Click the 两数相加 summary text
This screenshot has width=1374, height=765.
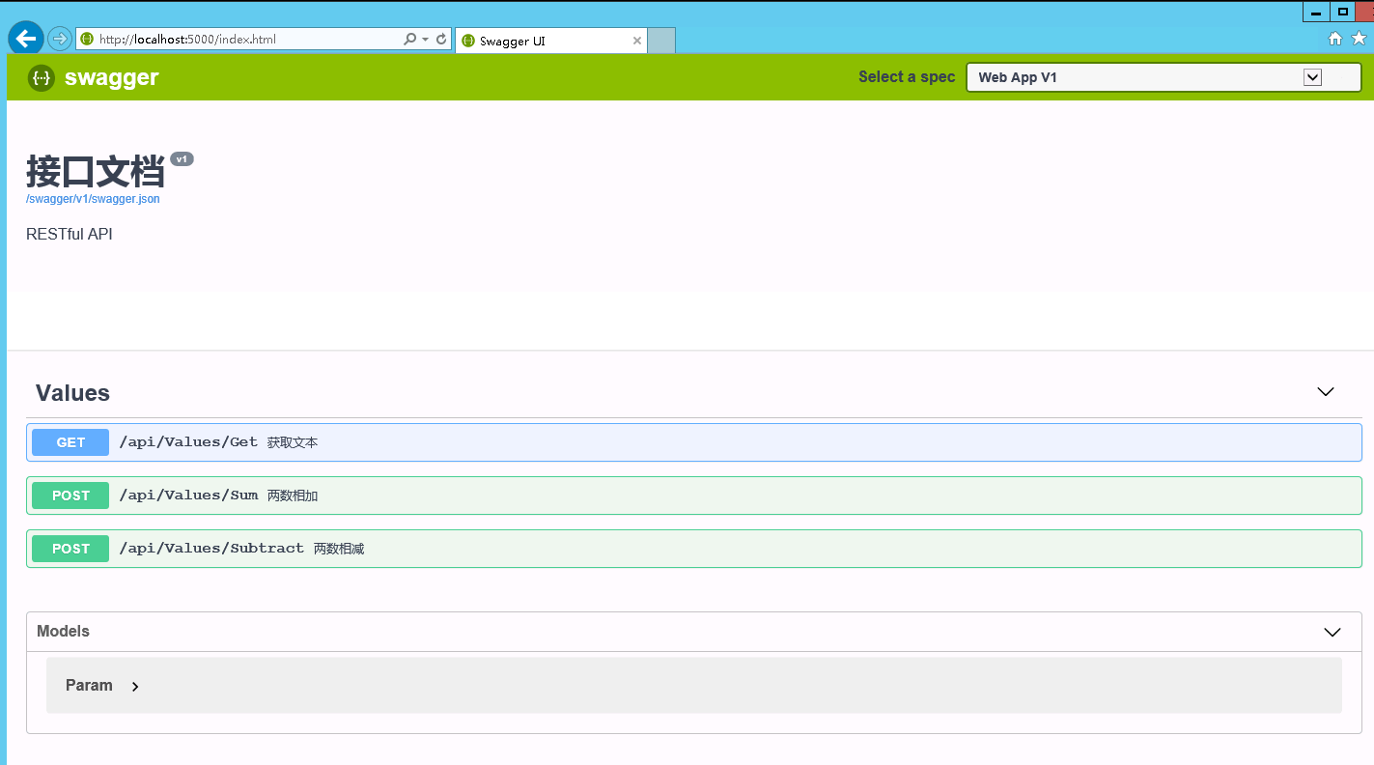(x=293, y=496)
